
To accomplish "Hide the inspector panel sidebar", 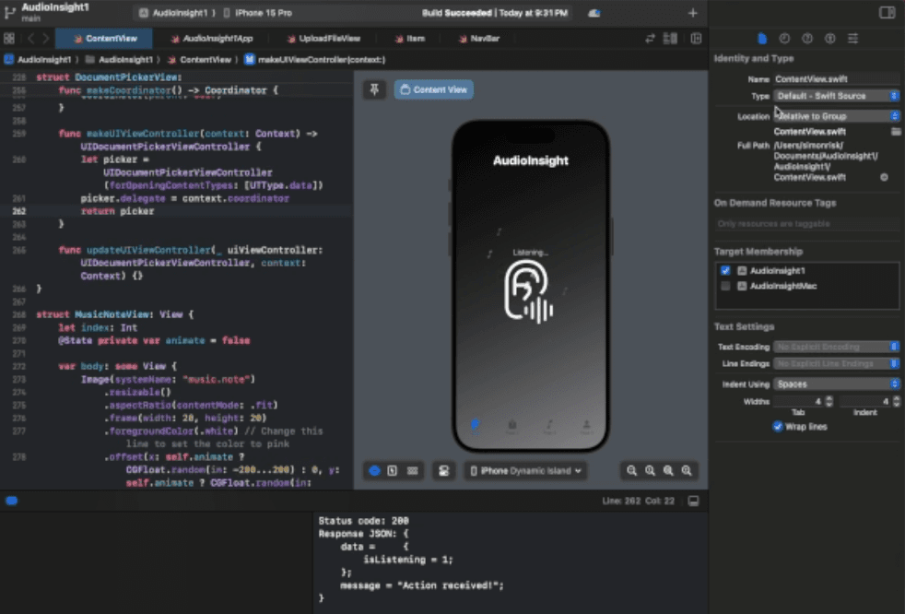I will tap(887, 13).
